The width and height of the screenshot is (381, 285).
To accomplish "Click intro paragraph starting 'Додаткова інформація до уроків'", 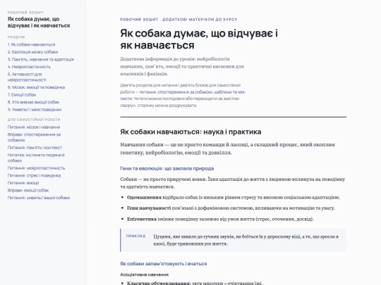I will (182, 66).
